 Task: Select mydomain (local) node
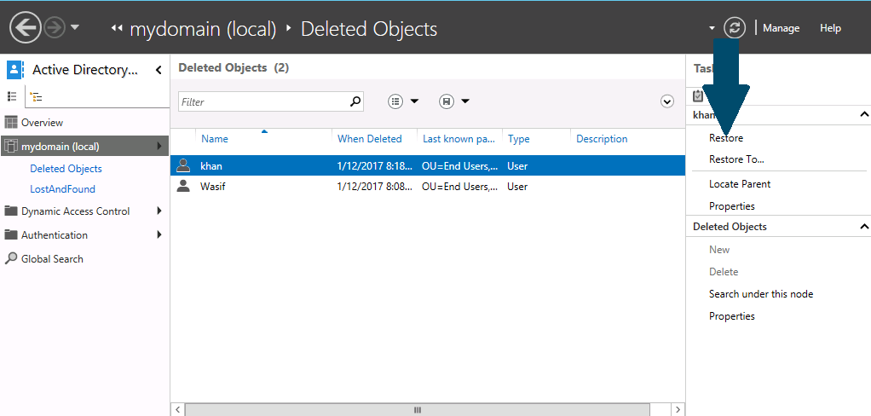84,147
